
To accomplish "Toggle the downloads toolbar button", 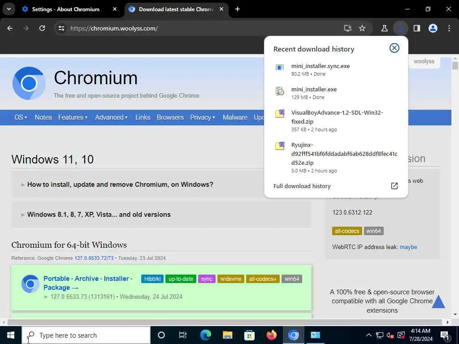I will tap(400, 28).
